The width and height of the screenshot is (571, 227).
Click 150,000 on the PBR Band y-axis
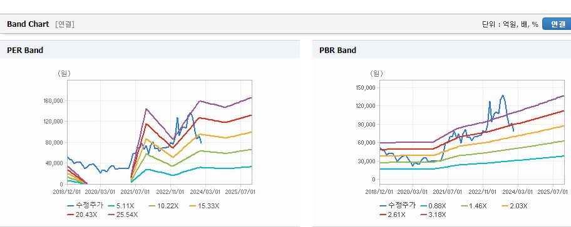point(366,87)
